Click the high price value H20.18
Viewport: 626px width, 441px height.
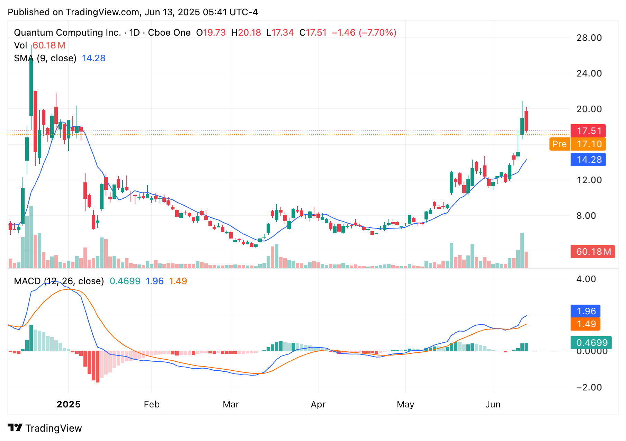pyautogui.click(x=246, y=33)
